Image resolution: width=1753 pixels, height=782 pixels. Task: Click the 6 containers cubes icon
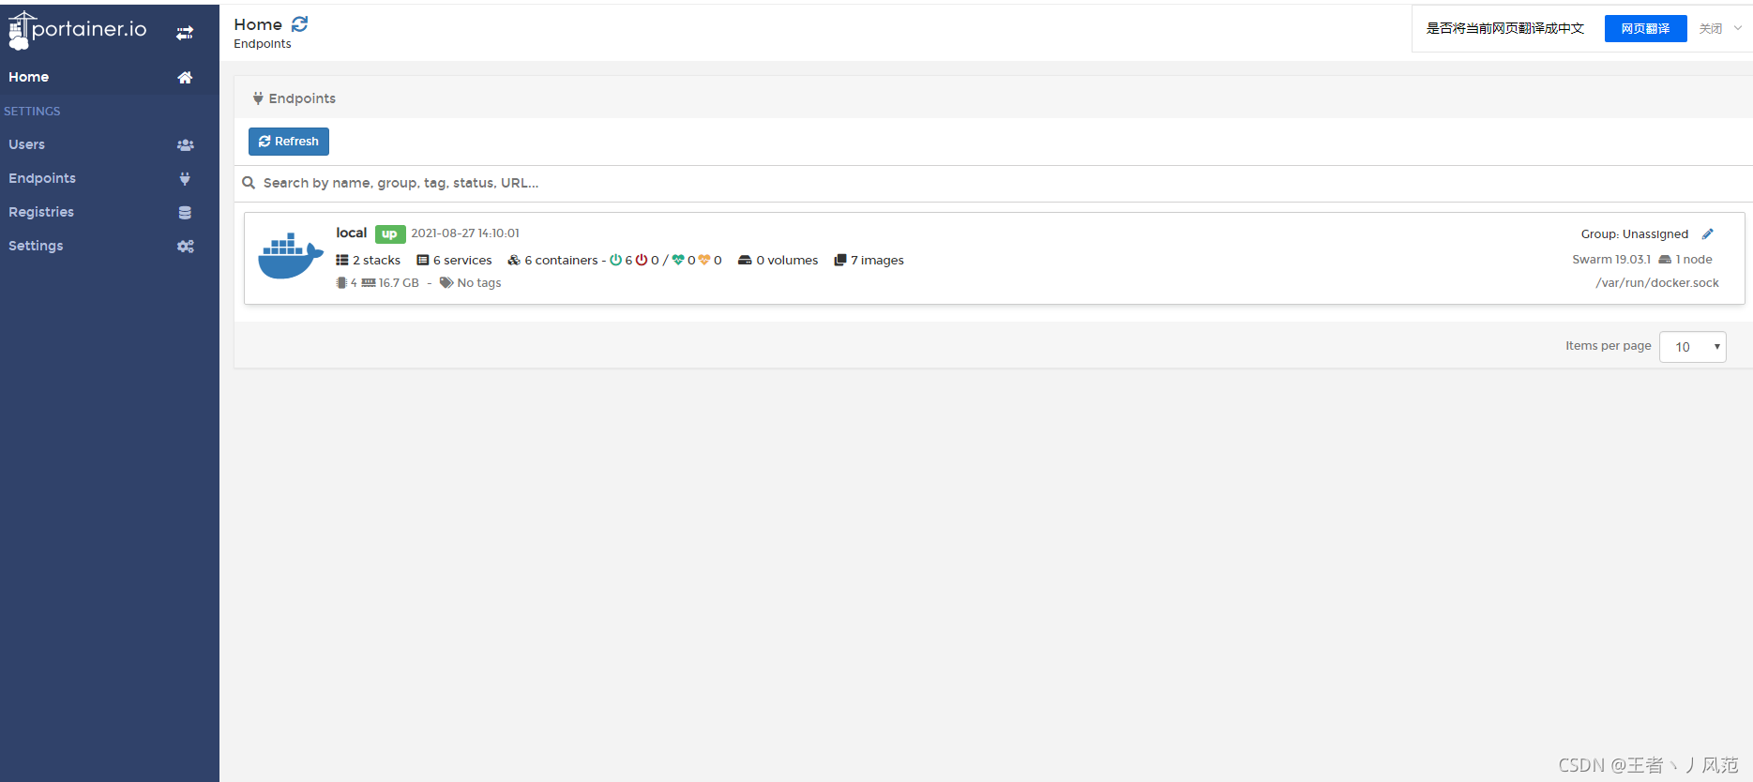(514, 261)
